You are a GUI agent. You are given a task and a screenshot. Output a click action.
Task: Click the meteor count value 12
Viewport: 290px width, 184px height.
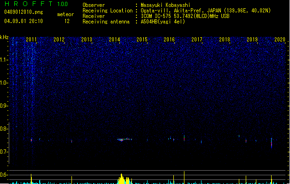67,21
